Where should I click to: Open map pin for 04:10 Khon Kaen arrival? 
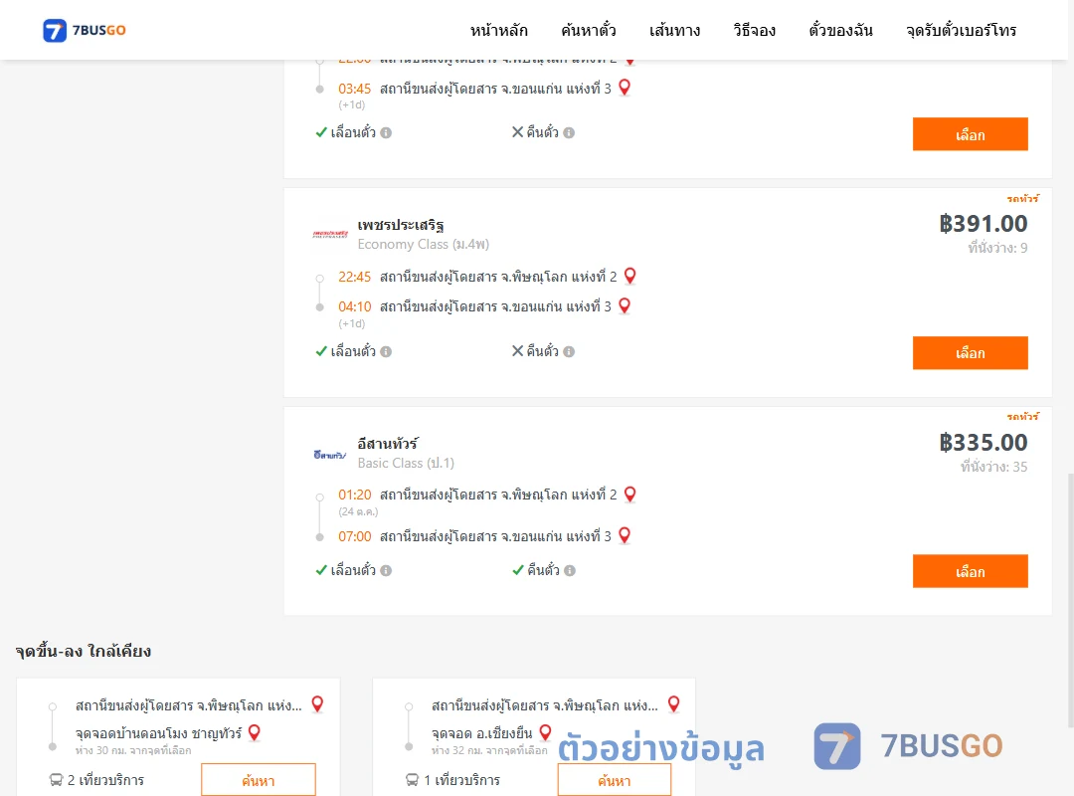[x=625, y=305]
